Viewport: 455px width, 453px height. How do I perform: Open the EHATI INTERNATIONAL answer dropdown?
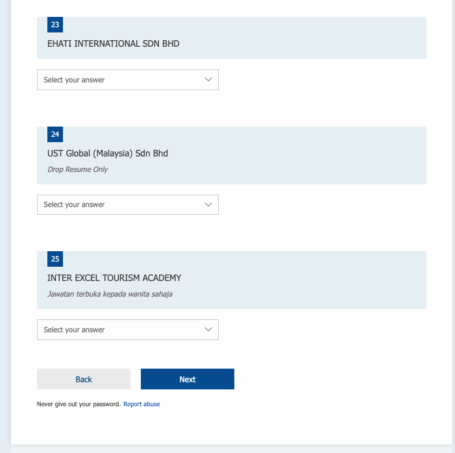127,80
